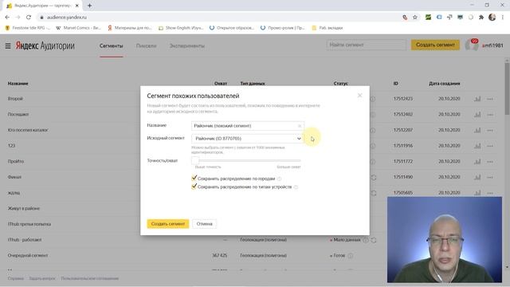Click the browser back arrow
Viewport: 510px width, 287px height.
coord(7,18)
